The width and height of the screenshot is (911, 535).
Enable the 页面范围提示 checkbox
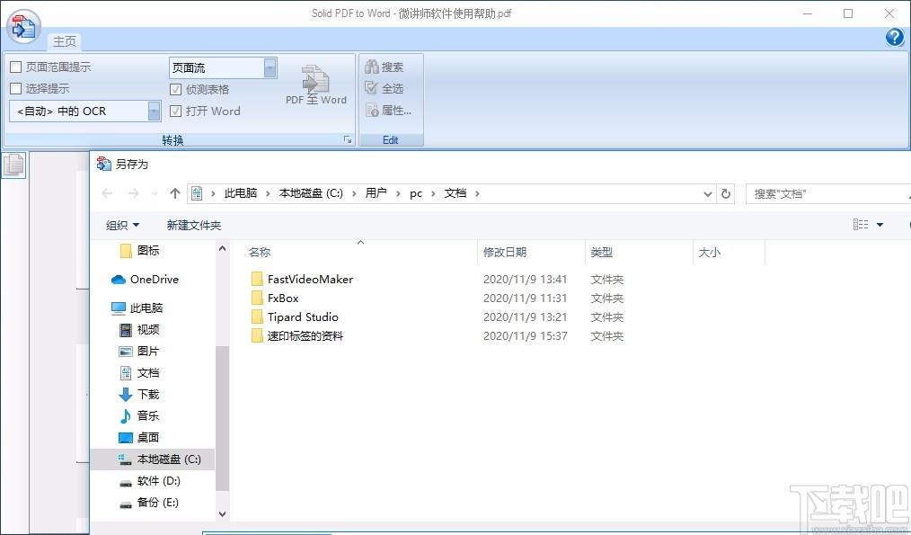tap(15, 67)
